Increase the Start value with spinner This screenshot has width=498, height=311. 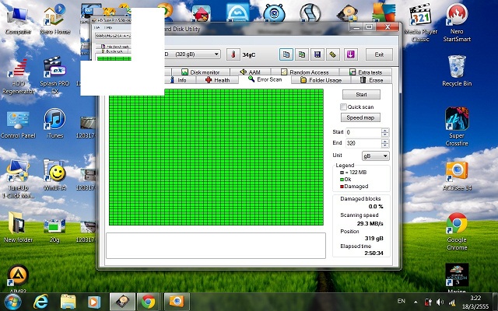coord(385,130)
